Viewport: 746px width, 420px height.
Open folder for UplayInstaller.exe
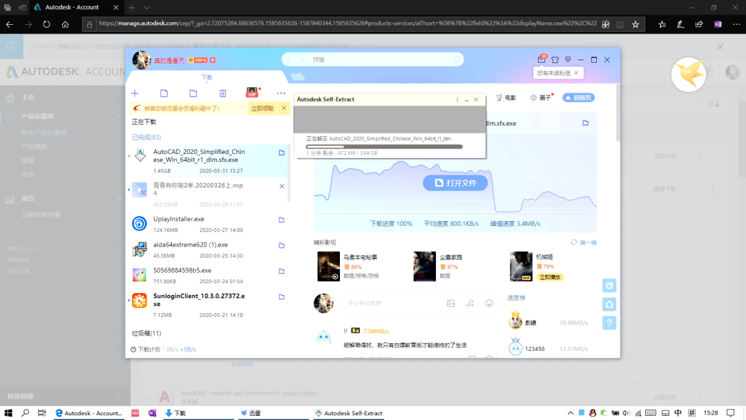coord(282,220)
